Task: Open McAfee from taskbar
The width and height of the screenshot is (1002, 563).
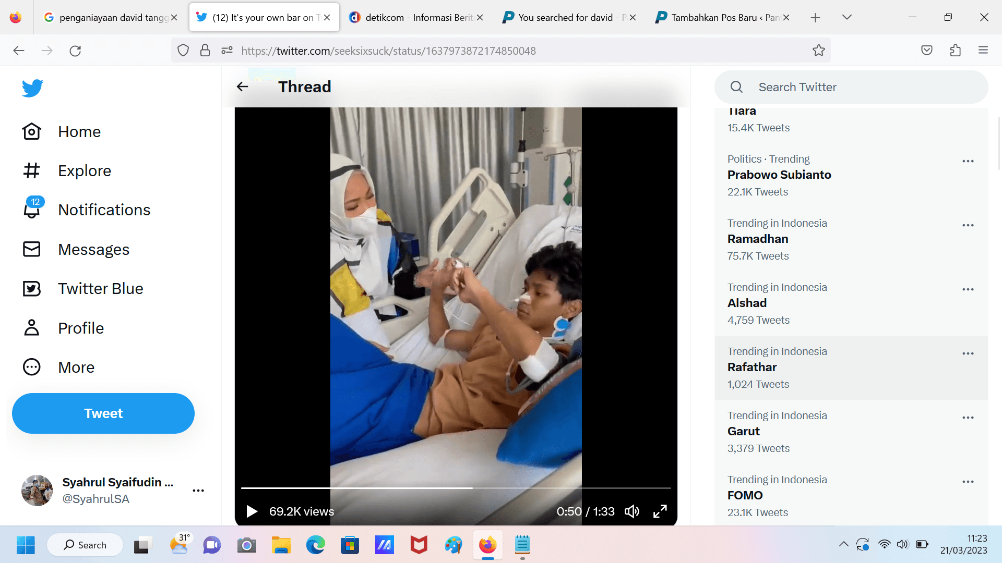Action: [419, 545]
